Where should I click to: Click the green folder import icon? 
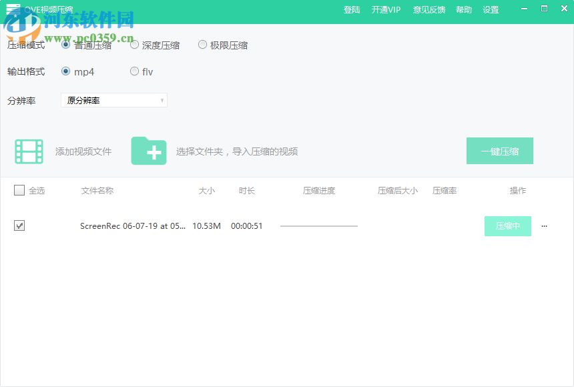(150, 151)
